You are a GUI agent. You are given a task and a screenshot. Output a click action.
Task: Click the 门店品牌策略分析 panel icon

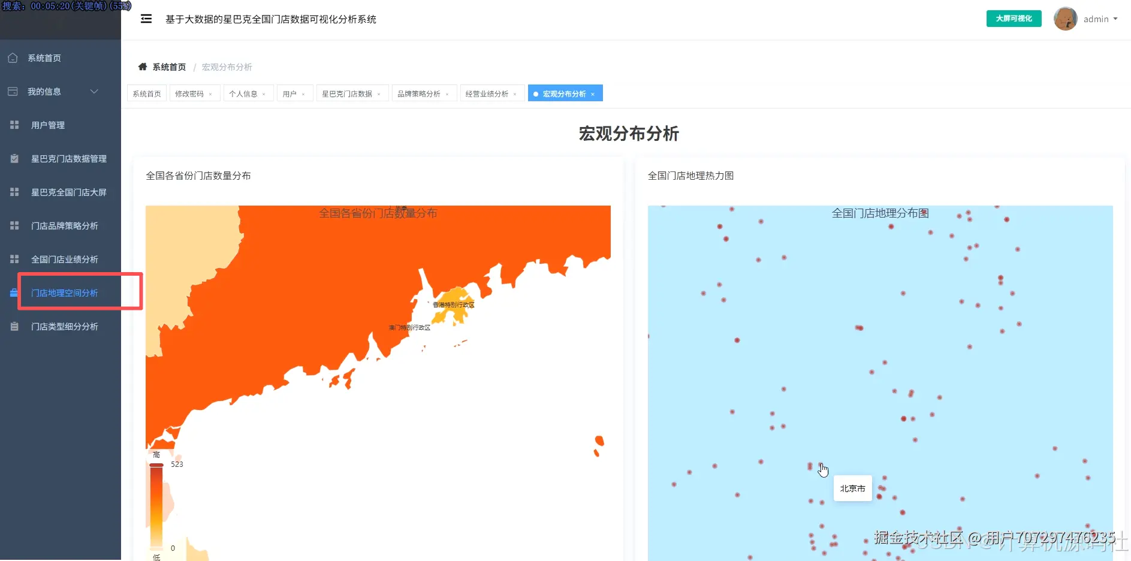(x=13, y=225)
